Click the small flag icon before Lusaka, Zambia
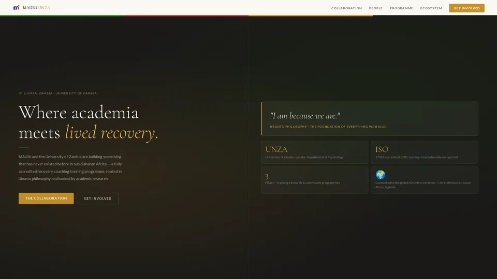Viewport: 497px width, 279px height. 20,94
